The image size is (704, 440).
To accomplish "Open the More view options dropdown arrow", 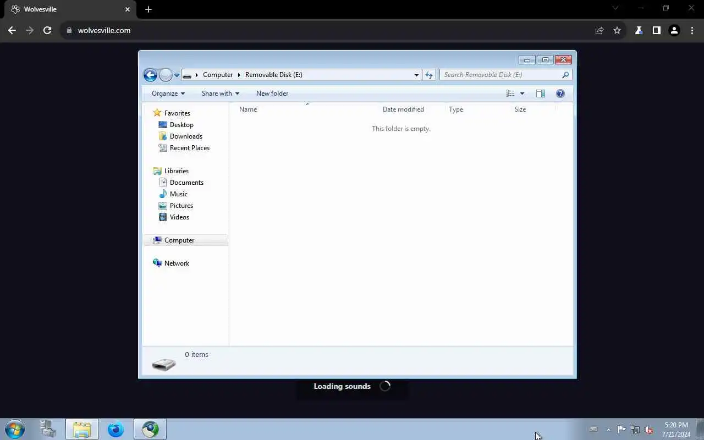I will click(522, 94).
